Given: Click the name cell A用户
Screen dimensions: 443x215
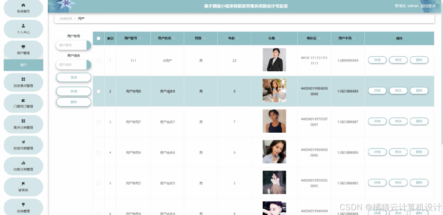Looking at the screenshot, I should [x=167, y=61].
